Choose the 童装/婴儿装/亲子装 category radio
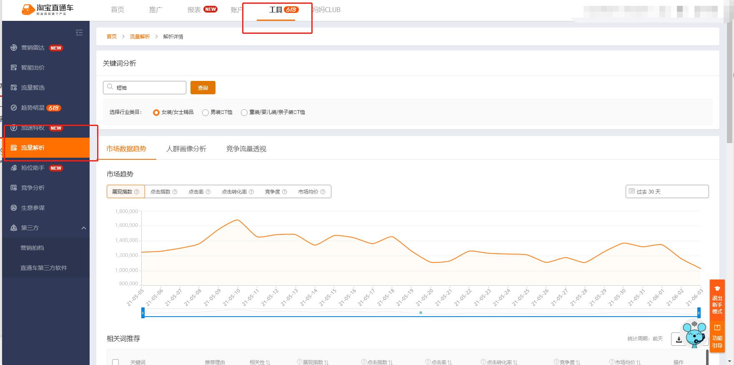 (x=244, y=113)
